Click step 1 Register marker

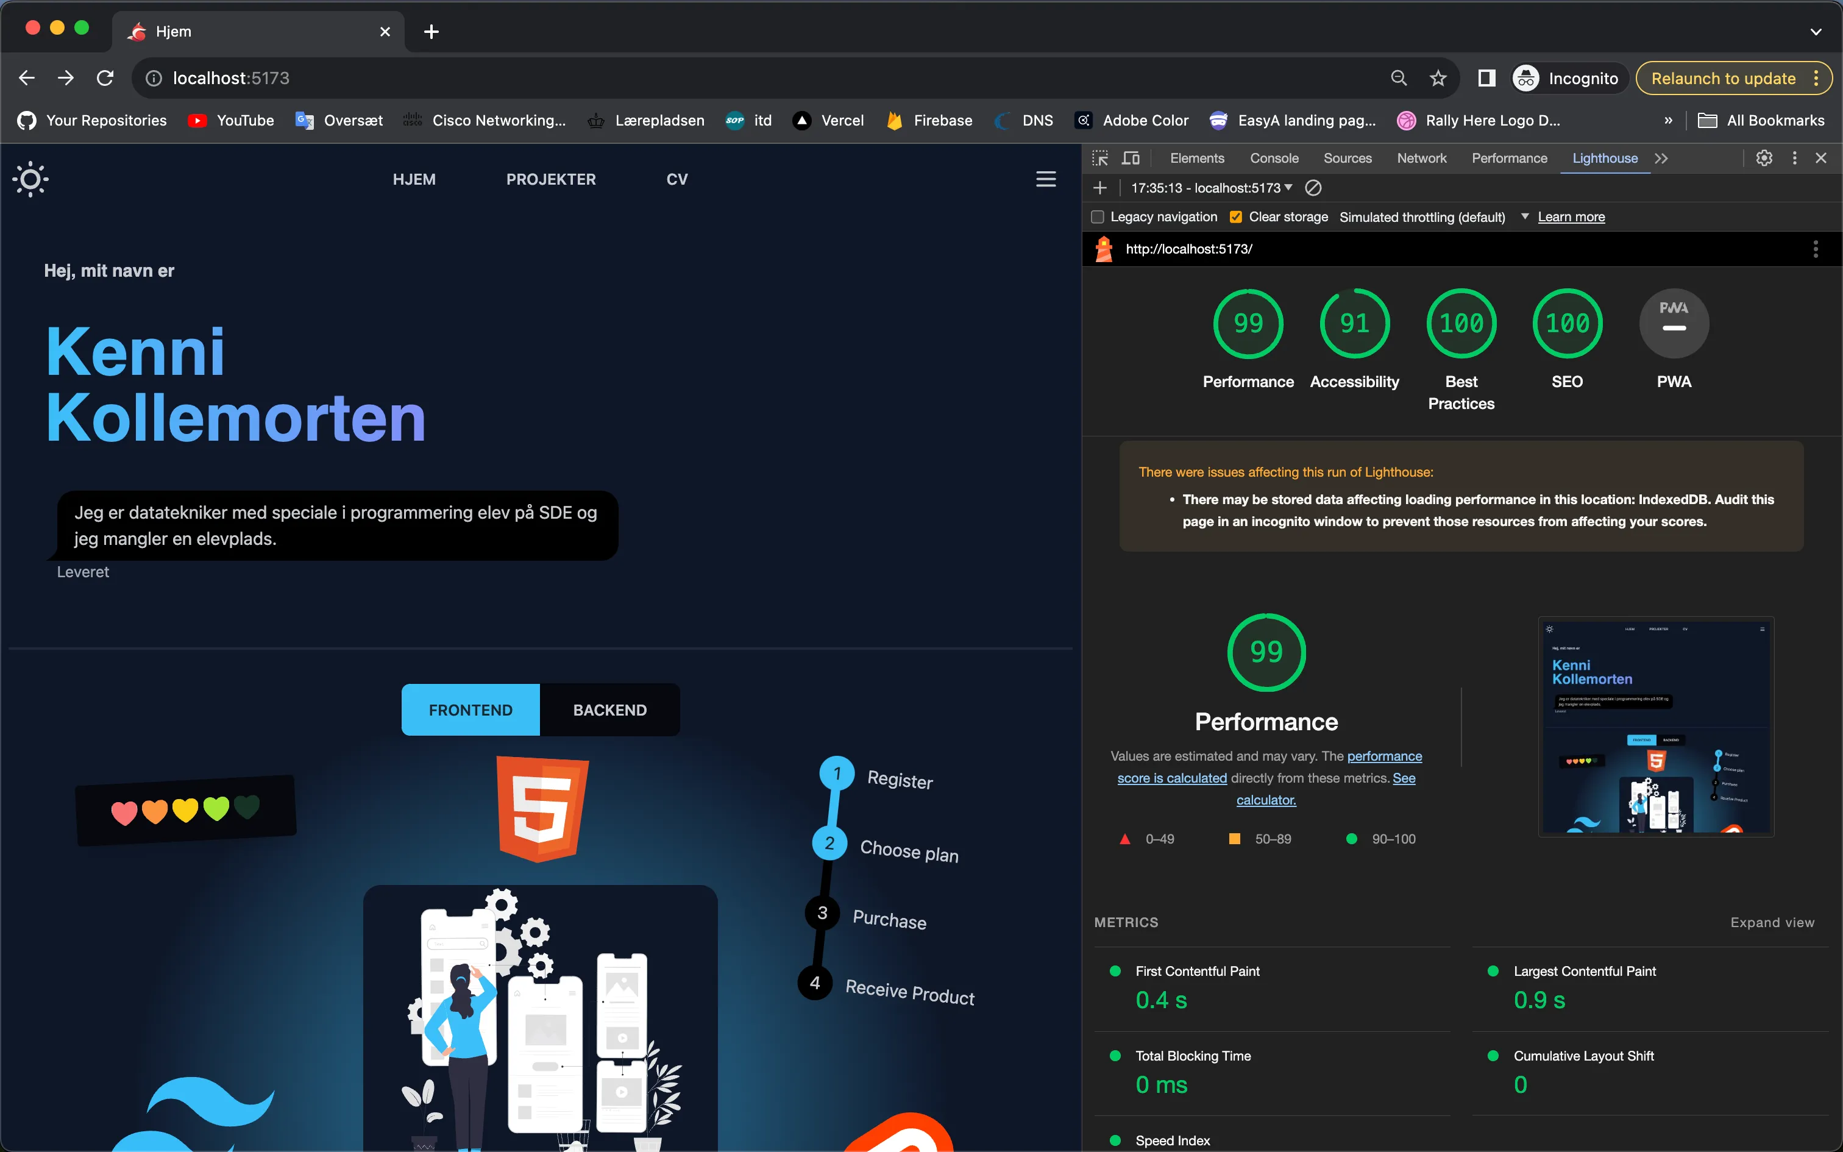pos(836,773)
